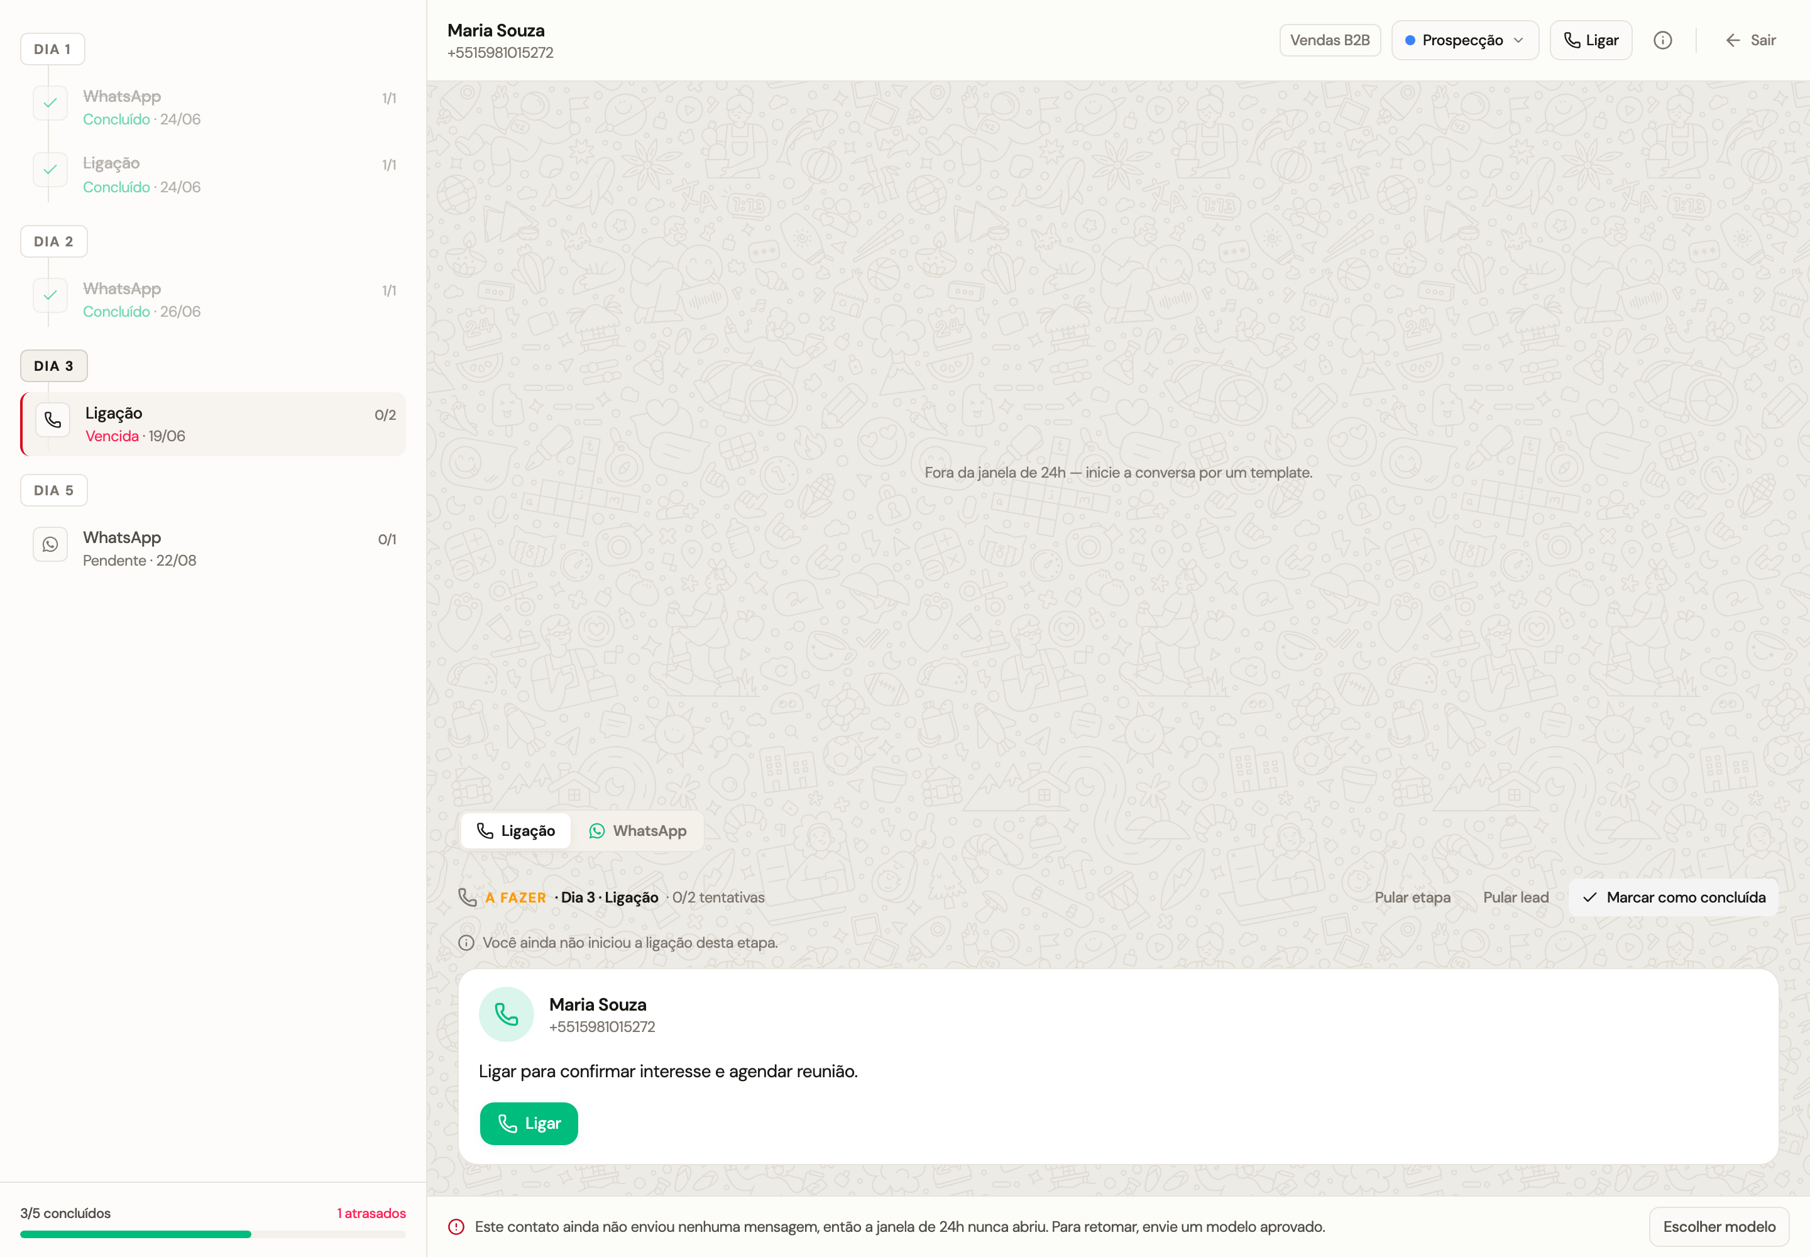Click the Escolher modelo button
The height and width of the screenshot is (1257, 1810).
point(1719,1226)
